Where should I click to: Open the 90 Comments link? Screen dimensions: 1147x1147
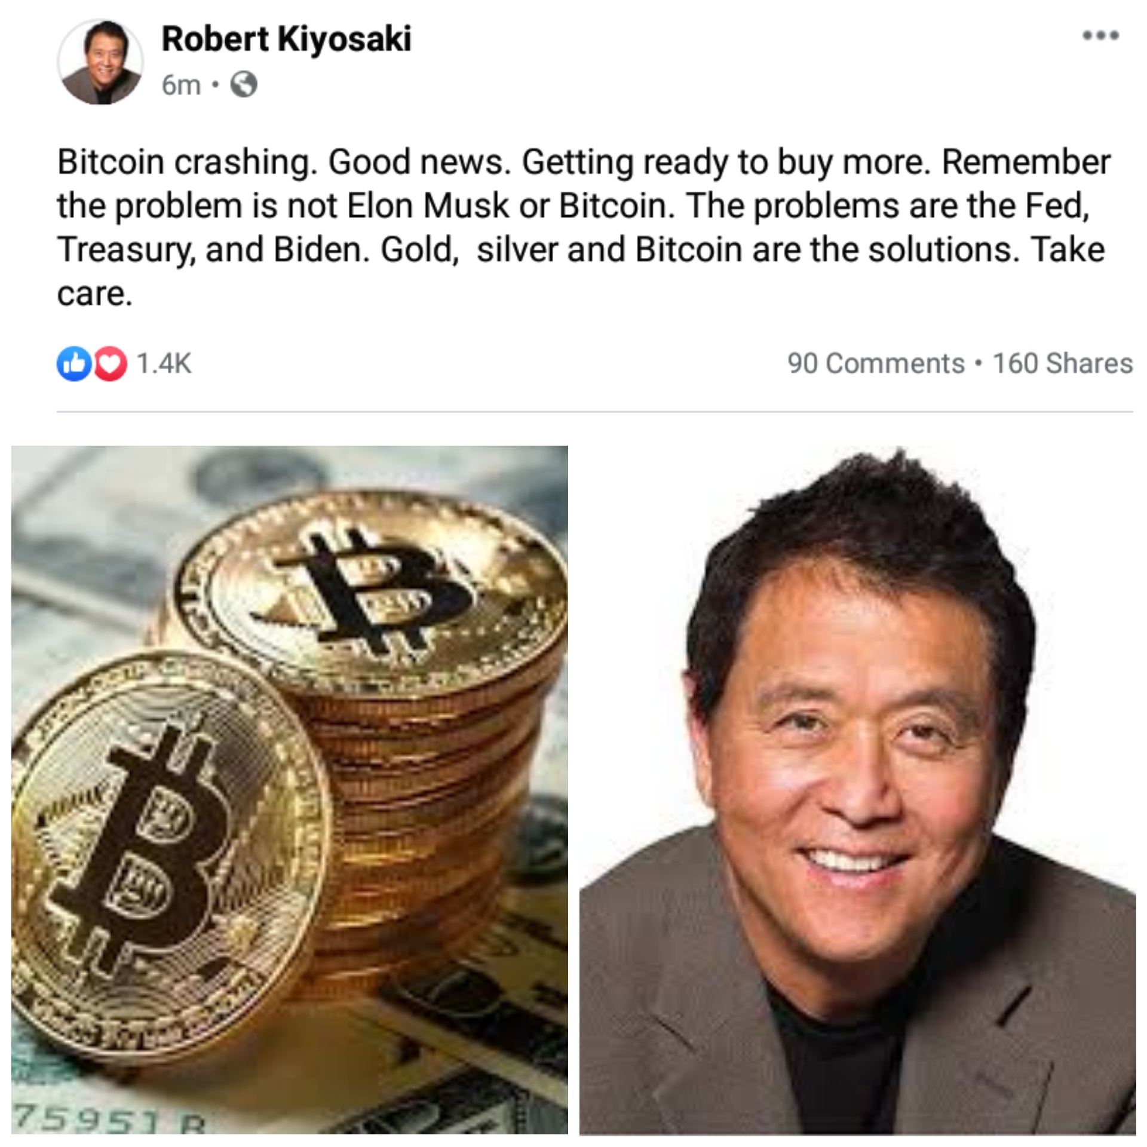click(x=876, y=363)
